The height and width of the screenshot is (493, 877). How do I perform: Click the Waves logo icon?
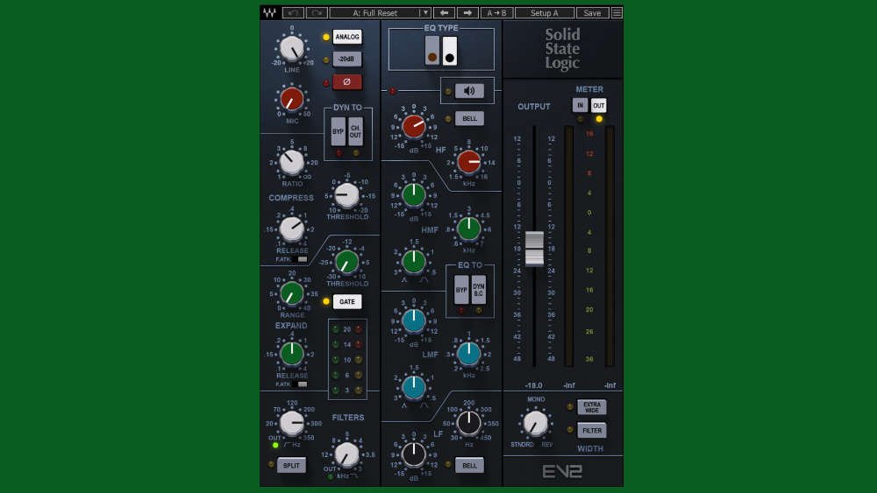269,13
